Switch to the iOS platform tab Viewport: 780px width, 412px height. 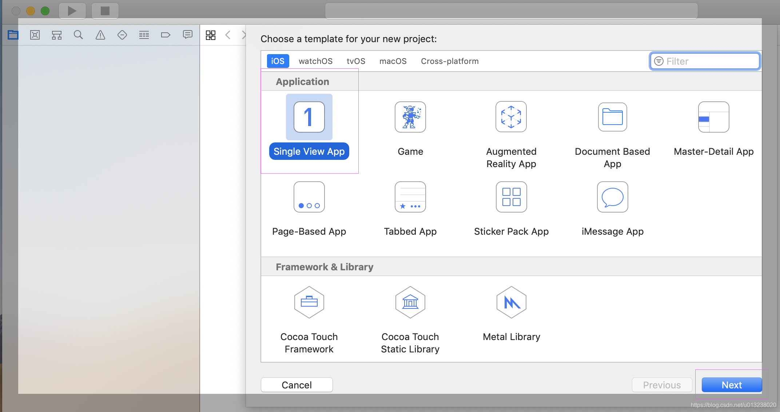tap(278, 61)
